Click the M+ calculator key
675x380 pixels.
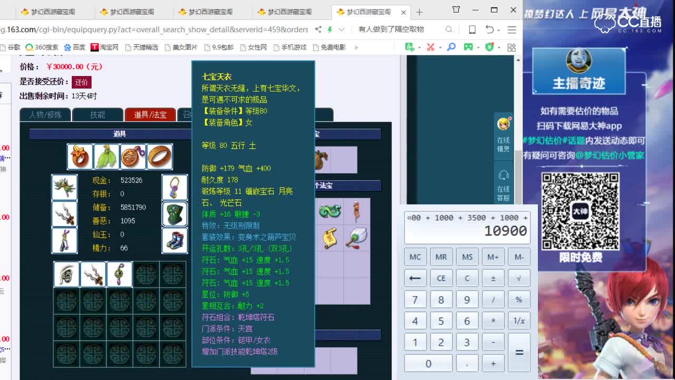coord(493,257)
